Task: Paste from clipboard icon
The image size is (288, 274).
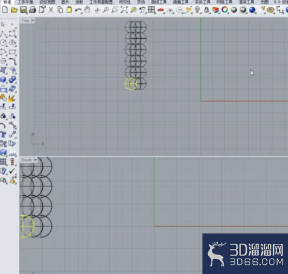Action: 69,10
